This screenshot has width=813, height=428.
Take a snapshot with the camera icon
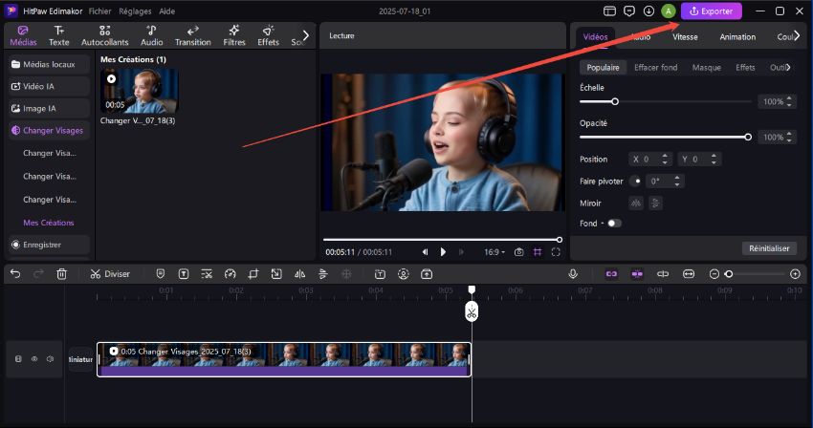tap(518, 252)
